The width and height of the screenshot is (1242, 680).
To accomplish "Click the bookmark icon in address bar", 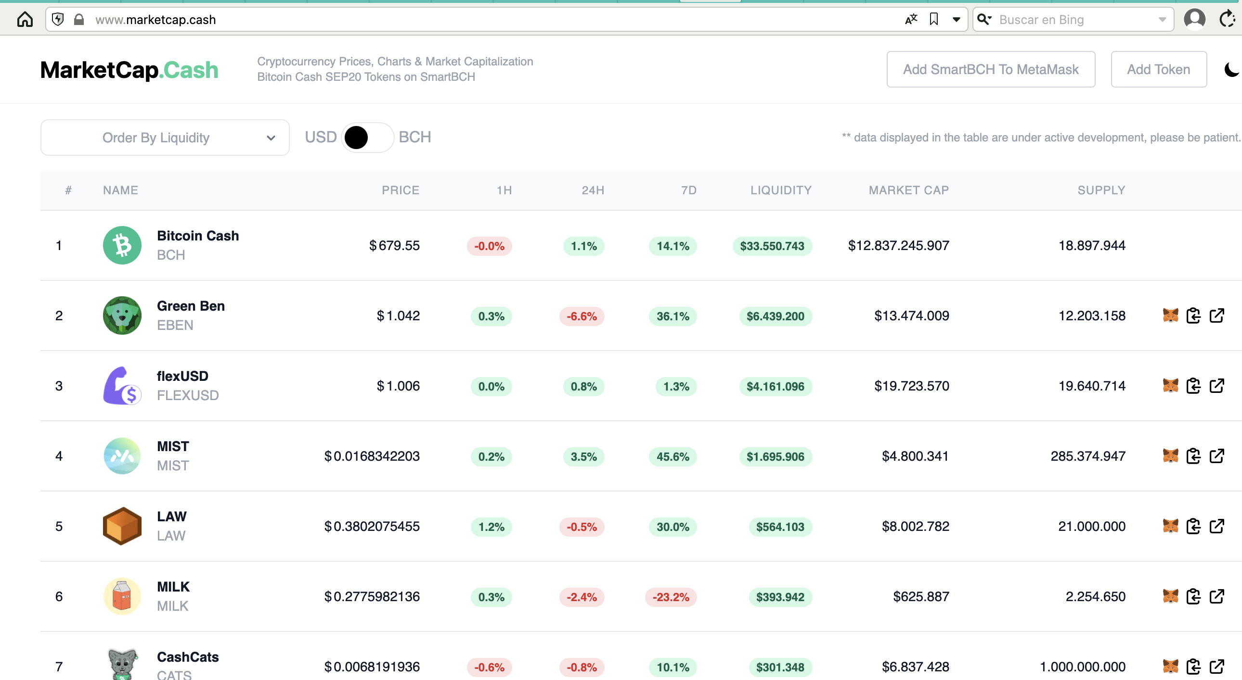I will coord(934,19).
